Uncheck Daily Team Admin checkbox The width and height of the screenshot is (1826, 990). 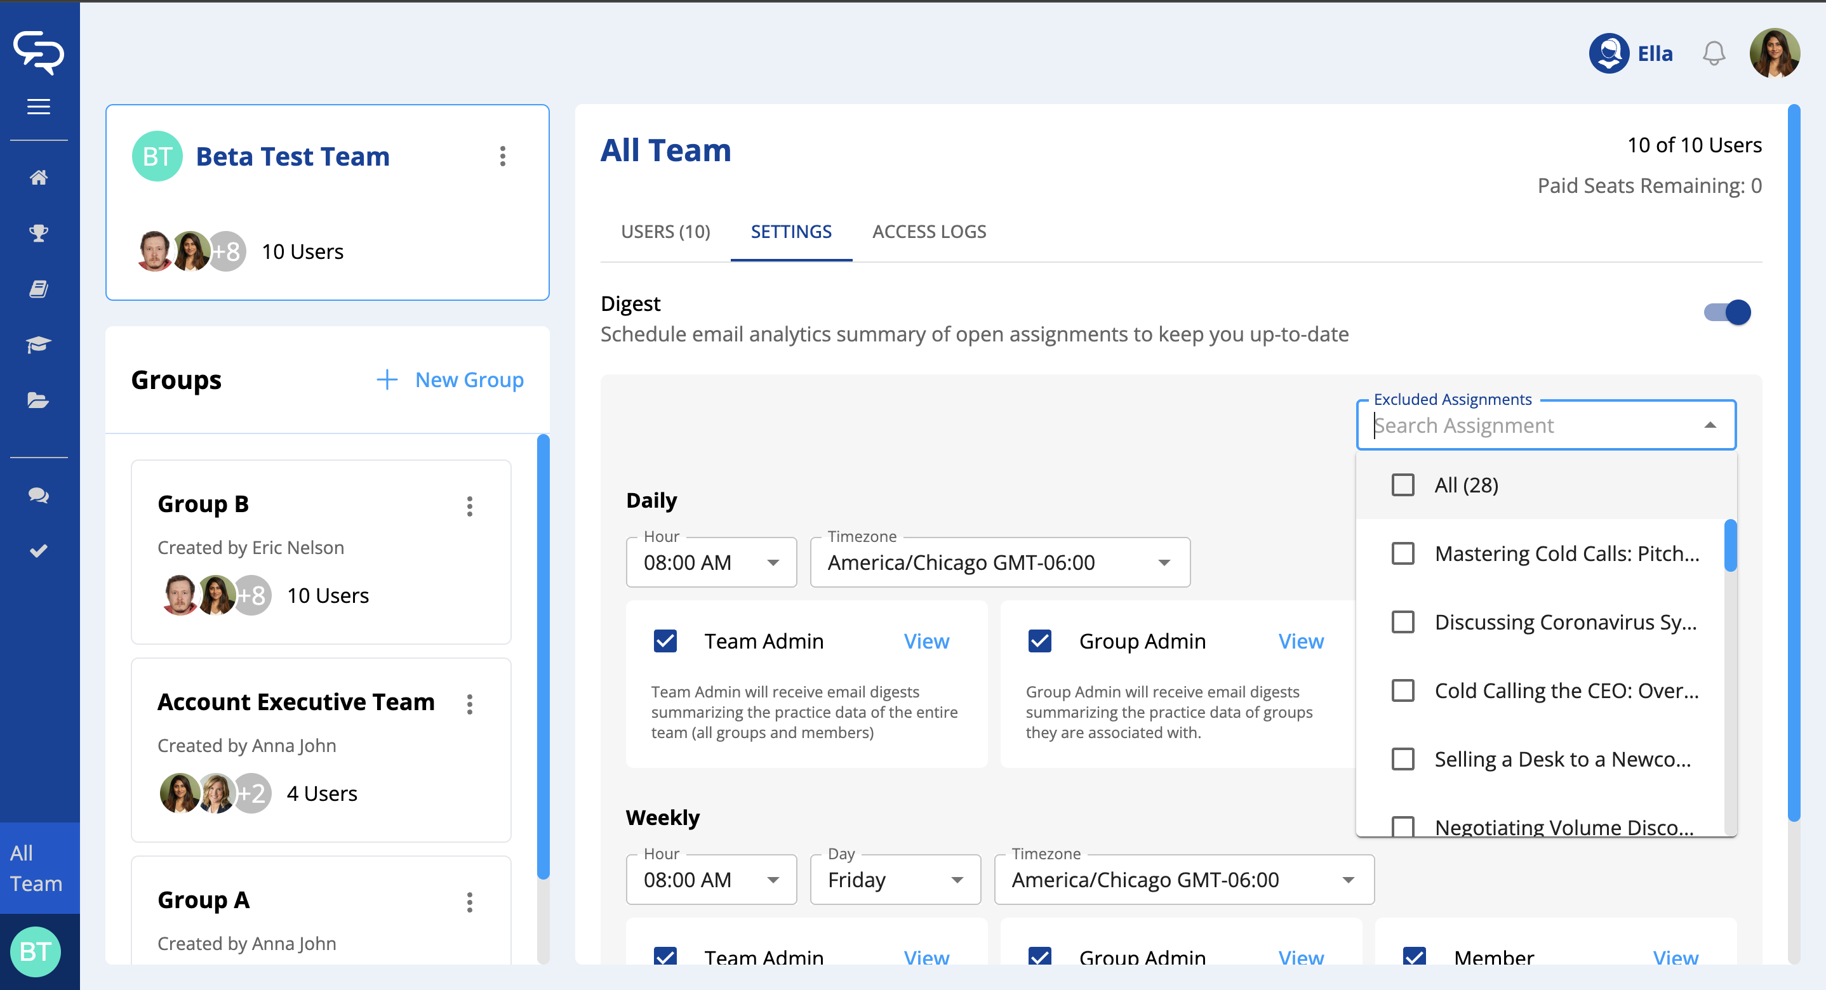665,642
